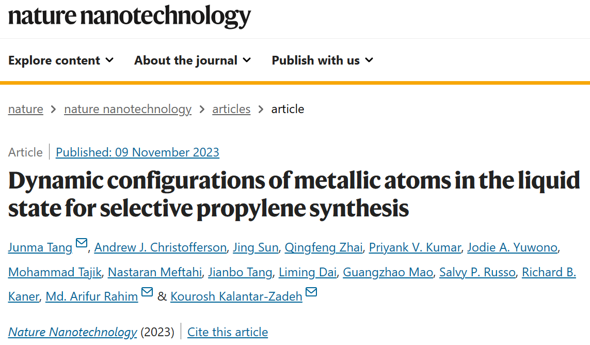Navigate to articles breadcrumb
The height and width of the screenshot is (345, 590).
[x=231, y=109]
